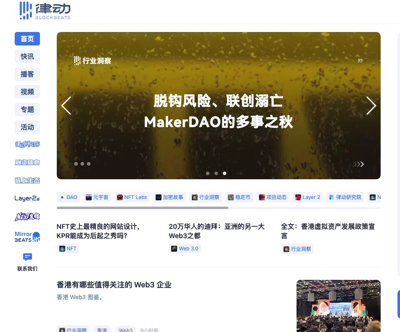Switch to the 快讯 menu item
This screenshot has width=400, height=332.
(27, 56)
